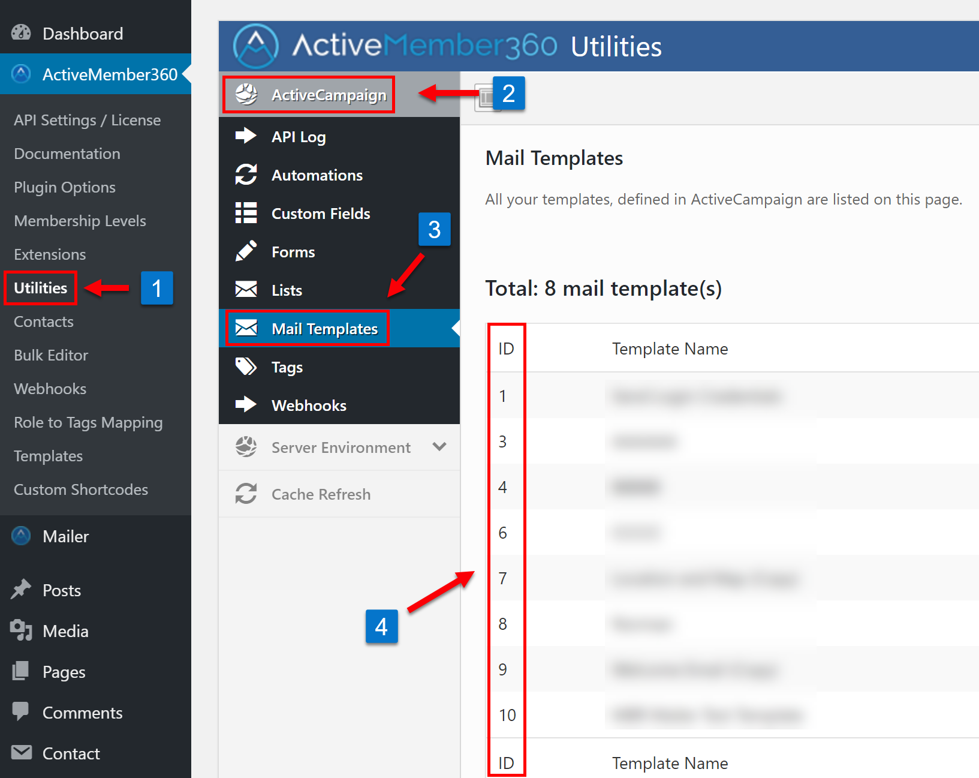Image resolution: width=979 pixels, height=778 pixels.
Task: Collapse the ActiveCampaign section header
Action: 339,94
